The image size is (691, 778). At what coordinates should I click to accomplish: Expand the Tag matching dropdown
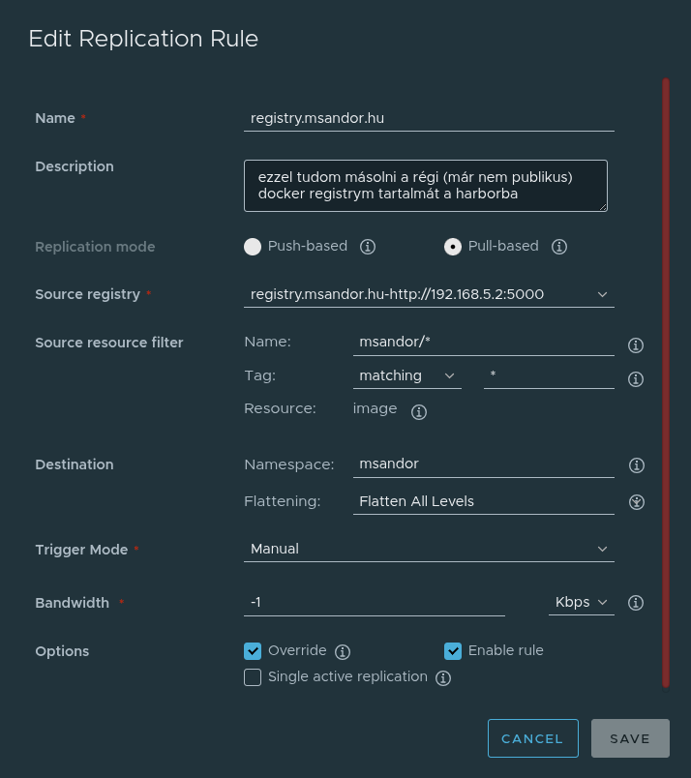(x=406, y=375)
